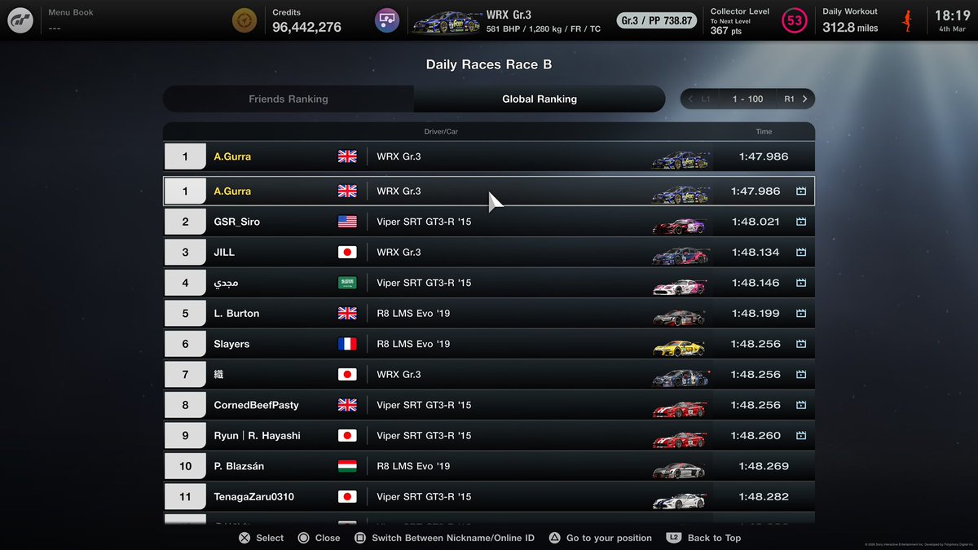Click P. Blazsán's R8 car thumbnail
Viewport: 978px width, 550px height.
pos(680,469)
